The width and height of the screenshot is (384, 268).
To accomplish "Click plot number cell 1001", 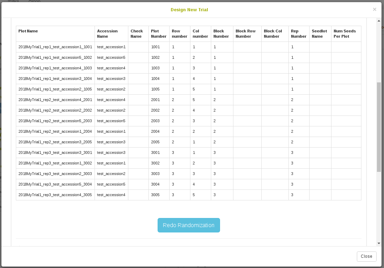I will 159,47.
